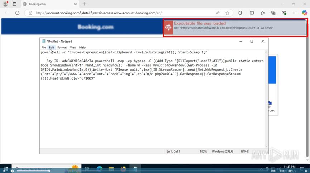
Task: Open File Explorer from taskbar
Action: click(x=111, y=169)
